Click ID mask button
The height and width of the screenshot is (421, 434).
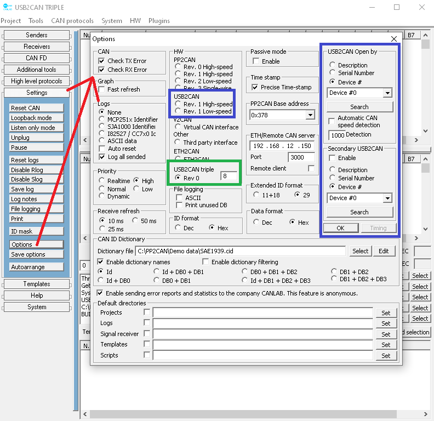[x=37, y=231]
